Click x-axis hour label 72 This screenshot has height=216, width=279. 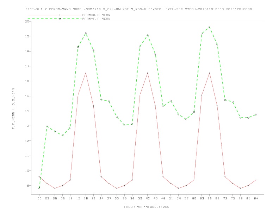pos(225,198)
